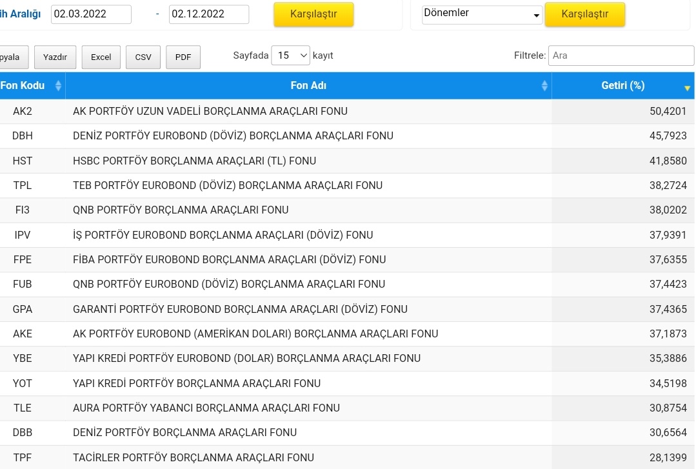Click the partially visible Kopyala button
The height and width of the screenshot is (469, 696).
[14, 57]
